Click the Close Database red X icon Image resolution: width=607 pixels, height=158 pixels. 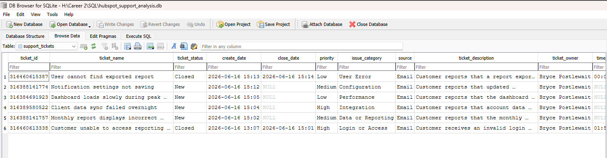click(x=352, y=24)
